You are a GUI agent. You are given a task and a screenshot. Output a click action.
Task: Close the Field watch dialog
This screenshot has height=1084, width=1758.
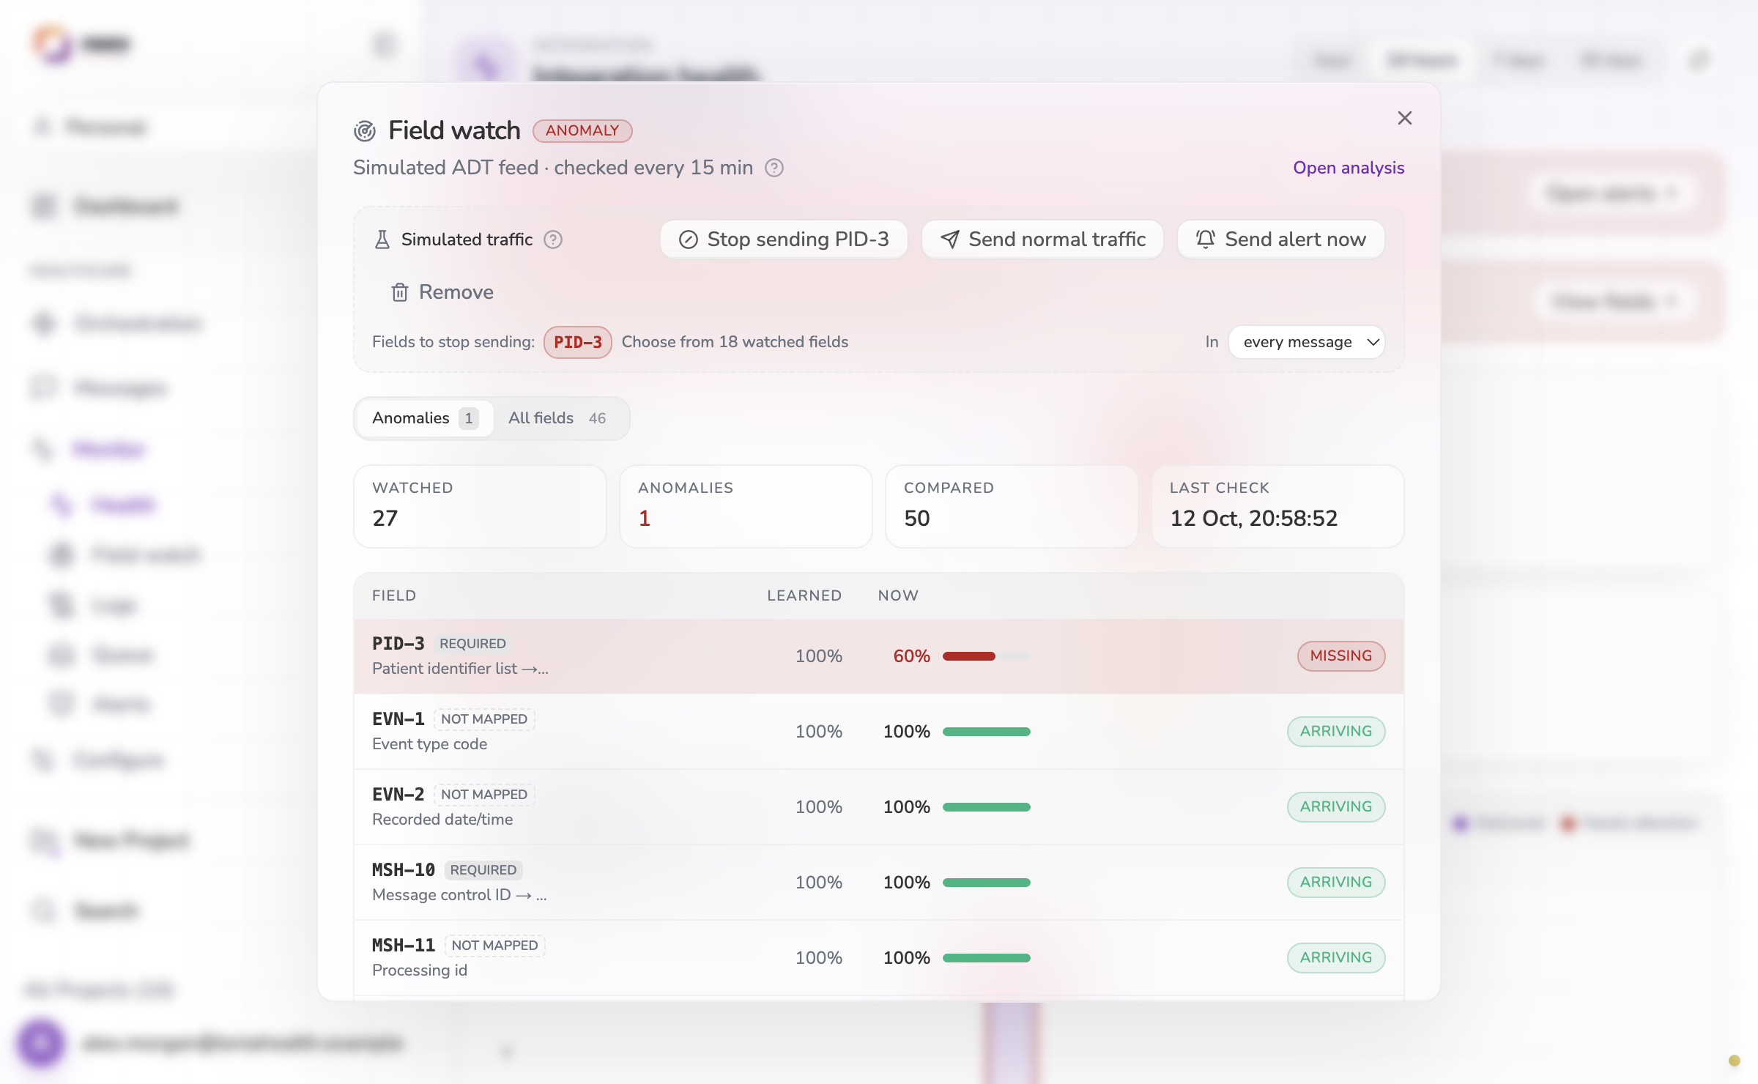tap(1404, 118)
